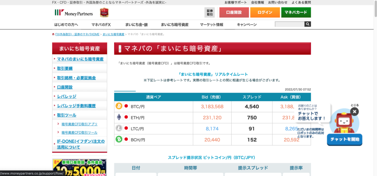Viewport: 377px width, 176px height.
Task: Click the Japan flag beside BTC/円
Action: (126, 106)
